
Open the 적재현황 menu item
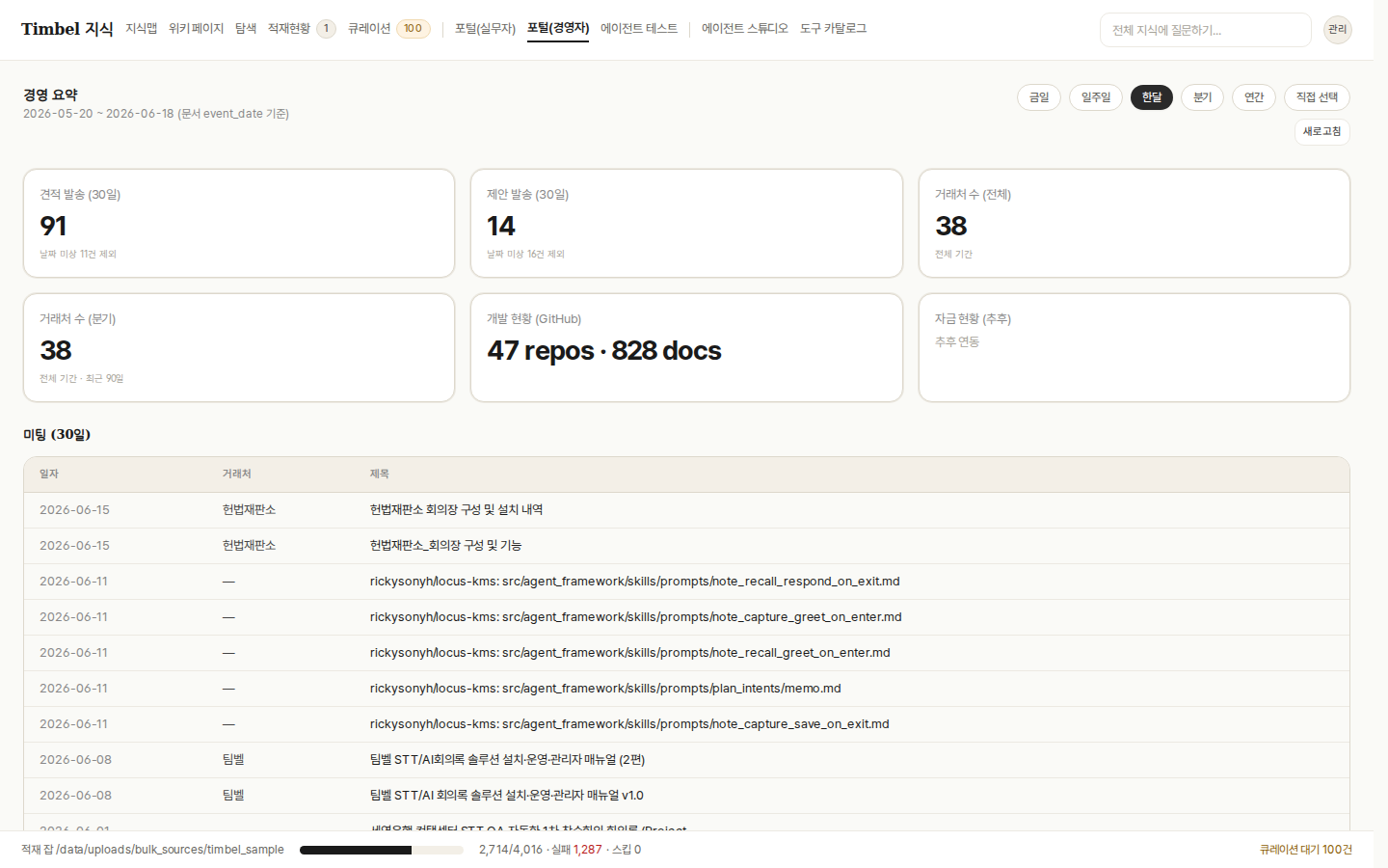(302, 29)
